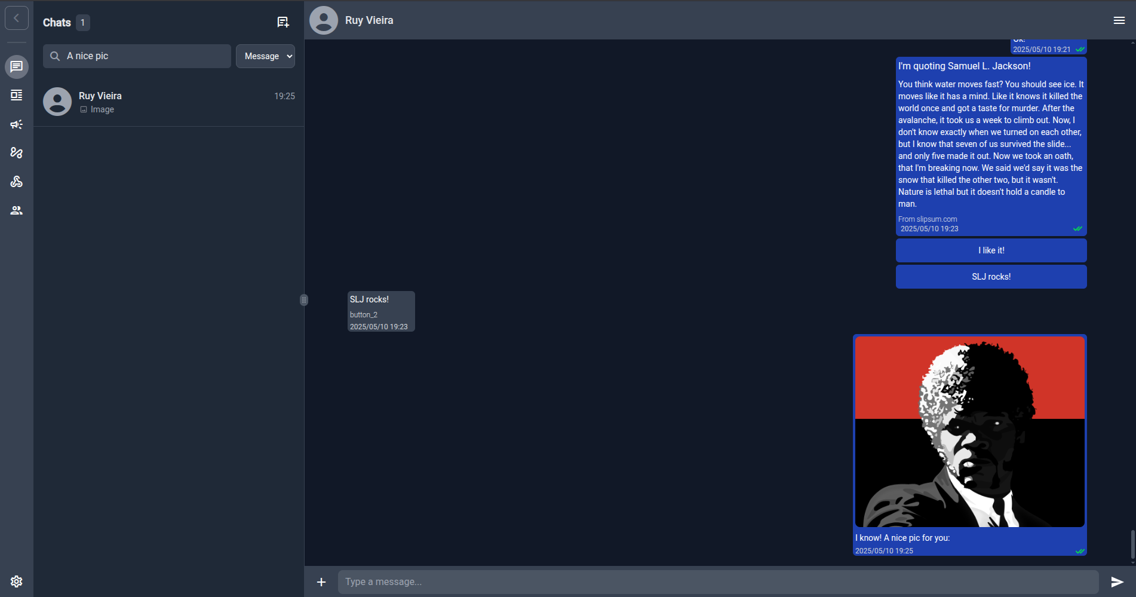Click the Status percent icon in sidebar
Image resolution: width=1136 pixels, height=597 pixels.
[x=16, y=152]
